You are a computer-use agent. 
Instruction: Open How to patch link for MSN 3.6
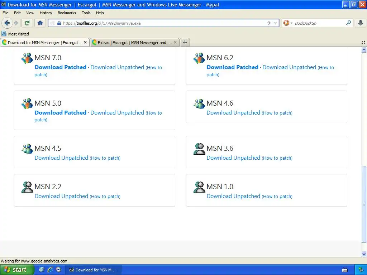tap(277, 158)
